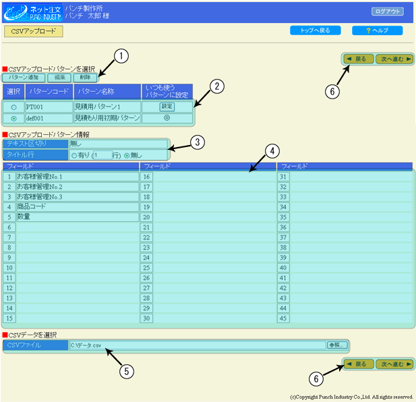Click field number 31 cell
The image size is (416, 402).
283,177
